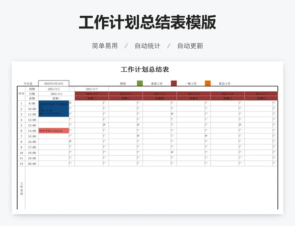Select the 星期一 weekday cell
Image resolution: width=295 pixels, height=226 pixels.
click(57, 98)
